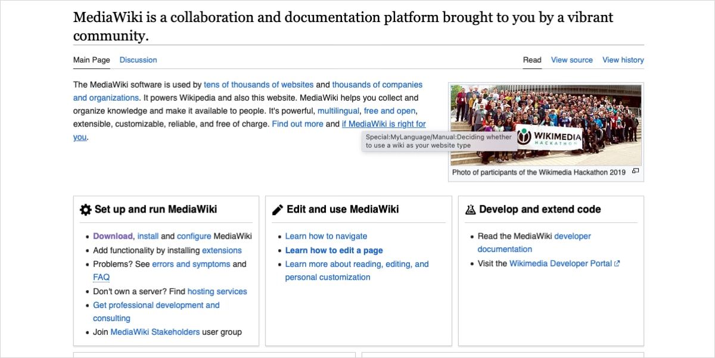715x358 pixels.
Task: Click the gear icon beside Set up and run MediaWiki
Action: [84, 209]
